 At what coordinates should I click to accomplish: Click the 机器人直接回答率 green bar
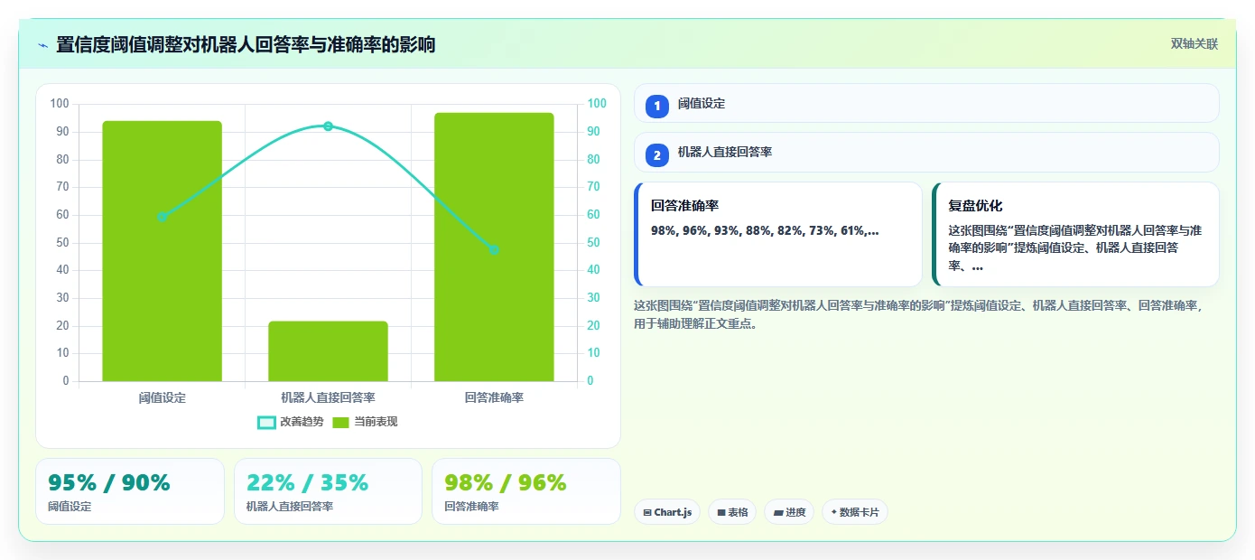point(328,351)
